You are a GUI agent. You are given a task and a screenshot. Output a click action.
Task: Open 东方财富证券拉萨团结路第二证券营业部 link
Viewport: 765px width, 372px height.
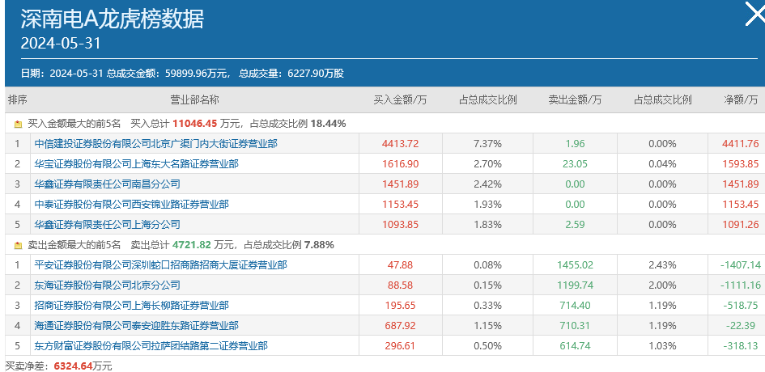pos(151,345)
